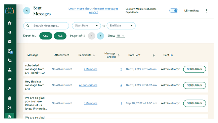218x123 pixels.
Task: Click the back arrow beside Sent Messages
Action: [x=27, y=11]
